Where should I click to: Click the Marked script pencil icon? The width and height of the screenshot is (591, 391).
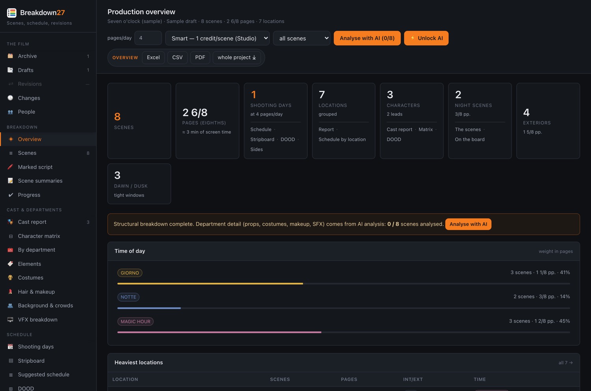point(10,167)
